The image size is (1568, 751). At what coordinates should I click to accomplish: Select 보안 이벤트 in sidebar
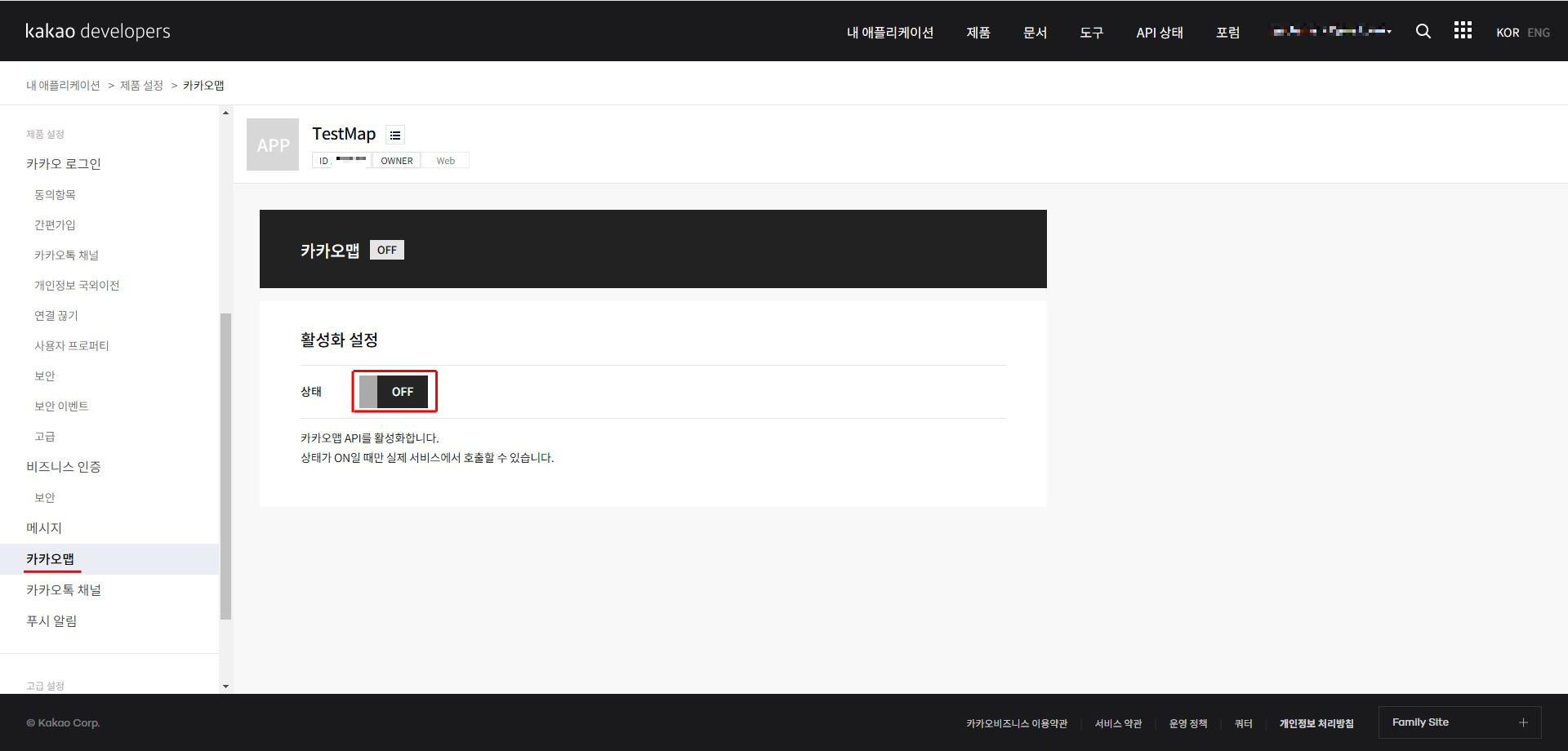[61, 406]
